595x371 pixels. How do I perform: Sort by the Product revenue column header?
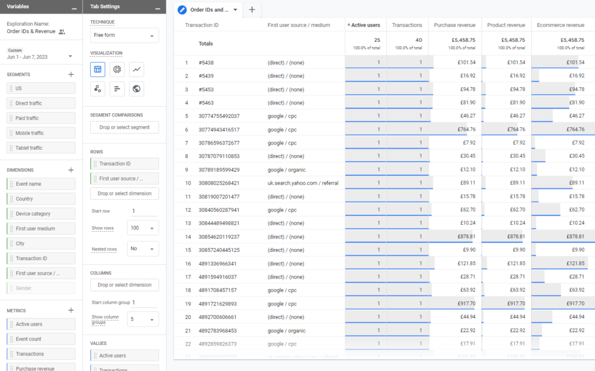pos(506,25)
